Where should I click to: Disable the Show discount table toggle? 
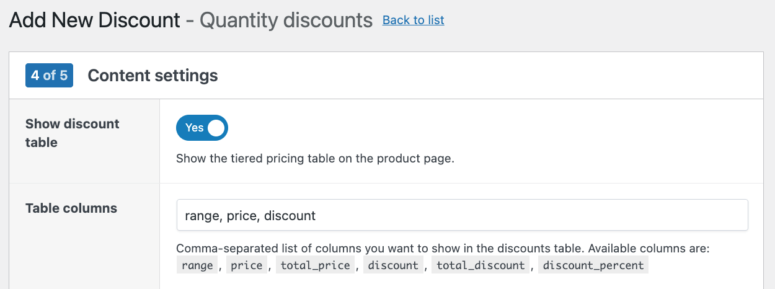[202, 128]
